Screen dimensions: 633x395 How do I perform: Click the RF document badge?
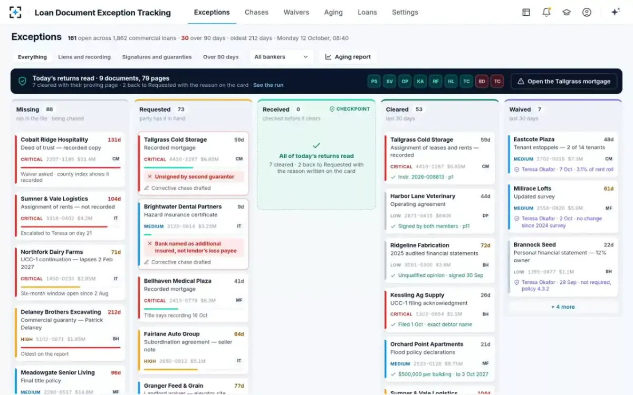(x=435, y=82)
